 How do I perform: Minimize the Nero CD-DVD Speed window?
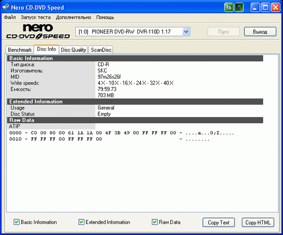pyautogui.click(x=255, y=8)
